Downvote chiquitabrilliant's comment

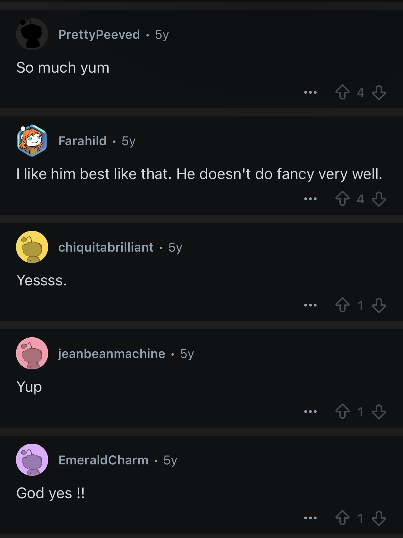click(x=379, y=305)
